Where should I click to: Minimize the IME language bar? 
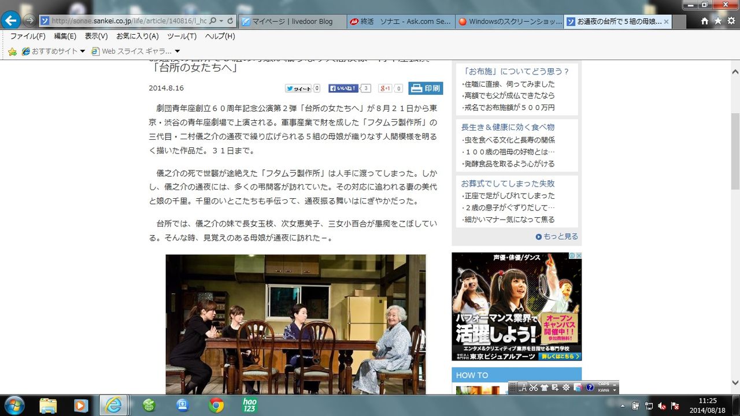(x=615, y=384)
